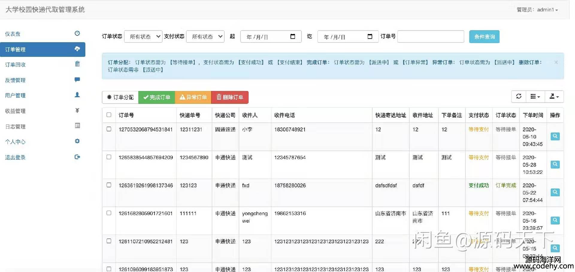This screenshot has height=272, width=575.
Task: Check order 1270532068794531841 row
Action: 109,129
